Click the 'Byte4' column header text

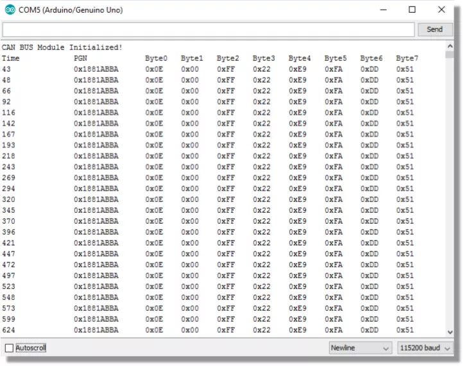point(300,58)
